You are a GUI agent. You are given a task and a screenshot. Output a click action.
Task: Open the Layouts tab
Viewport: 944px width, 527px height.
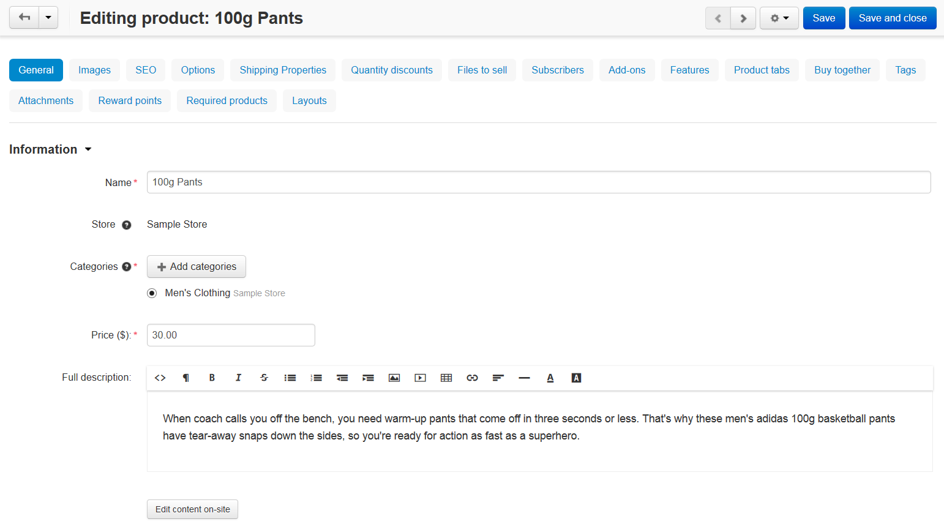(309, 100)
